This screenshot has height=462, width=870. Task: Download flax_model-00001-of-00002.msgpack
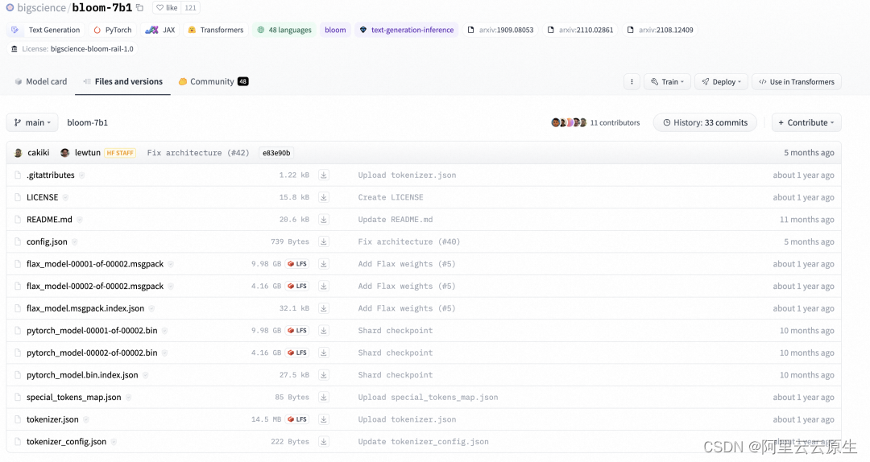pyautogui.click(x=324, y=264)
